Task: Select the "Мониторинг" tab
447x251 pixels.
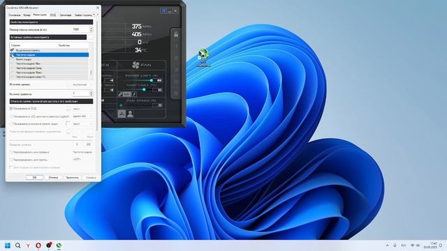Action: click(40, 15)
